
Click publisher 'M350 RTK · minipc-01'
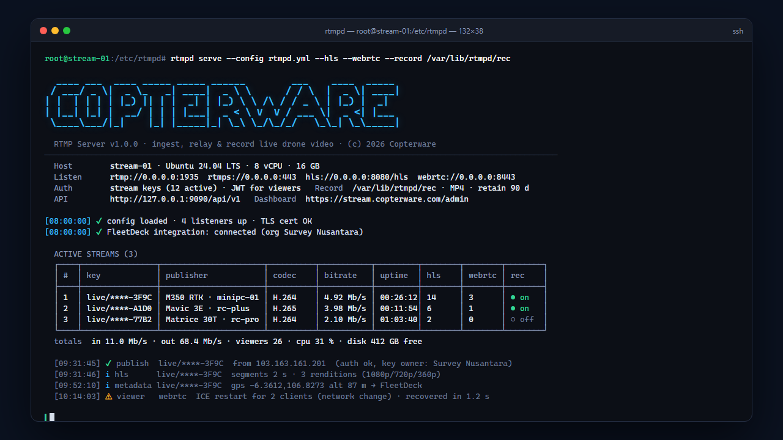click(212, 298)
